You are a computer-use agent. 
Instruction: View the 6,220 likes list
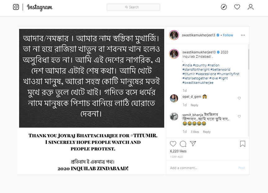coord(178,151)
